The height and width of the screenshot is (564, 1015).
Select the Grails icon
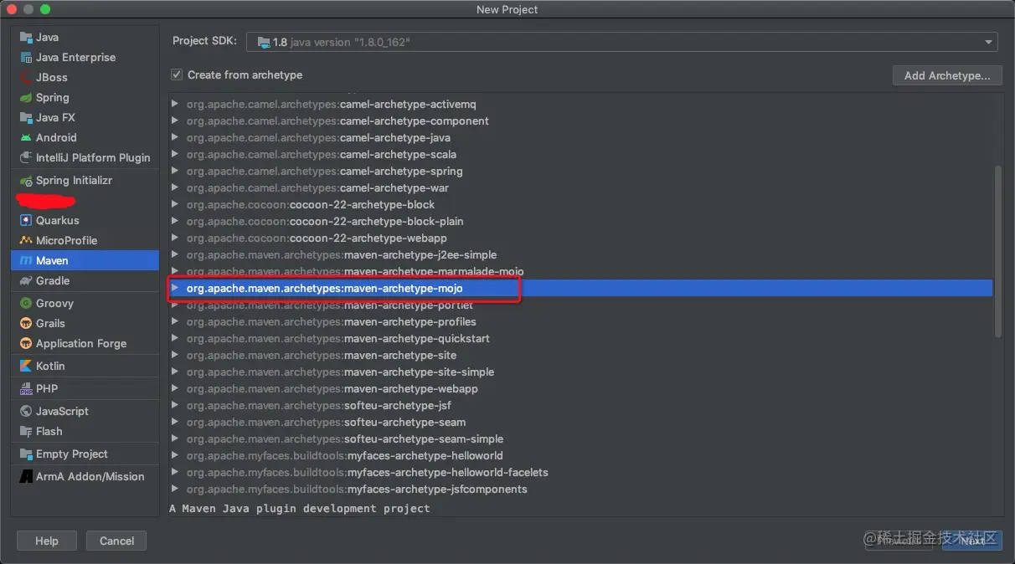point(26,324)
